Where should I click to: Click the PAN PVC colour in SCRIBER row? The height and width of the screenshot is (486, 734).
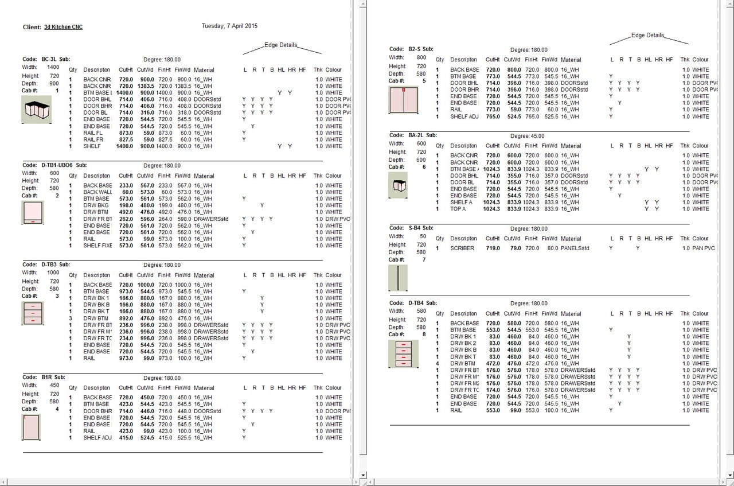(x=704, y=248)
